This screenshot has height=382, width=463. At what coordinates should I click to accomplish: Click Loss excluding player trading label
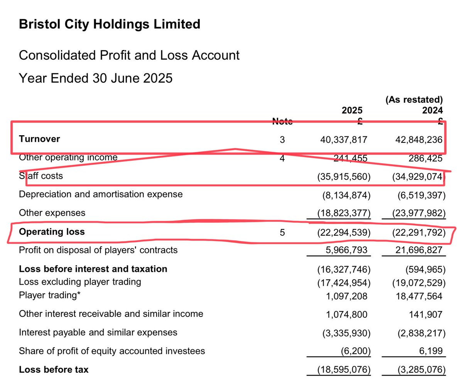pos(80,282)
